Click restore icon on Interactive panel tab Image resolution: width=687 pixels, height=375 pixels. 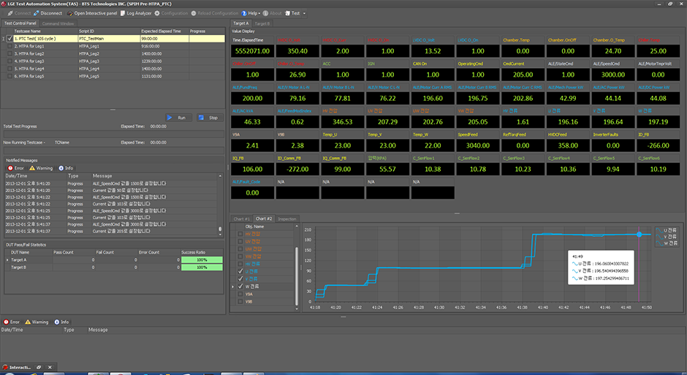(39, 367)
